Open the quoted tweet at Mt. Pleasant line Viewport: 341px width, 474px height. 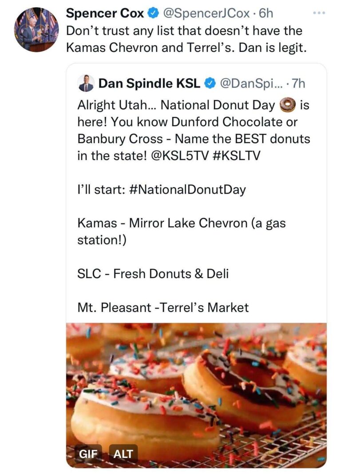click(x=163, y=307)
